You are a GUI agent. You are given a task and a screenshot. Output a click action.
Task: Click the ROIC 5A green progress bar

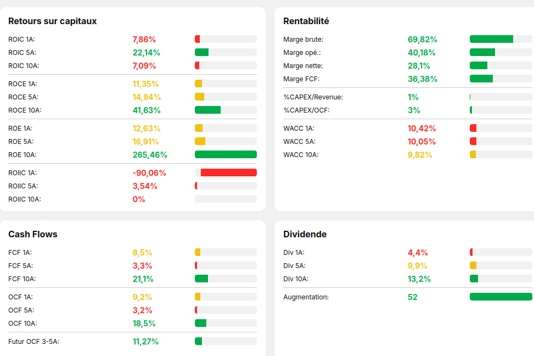(x=226, y=52)
